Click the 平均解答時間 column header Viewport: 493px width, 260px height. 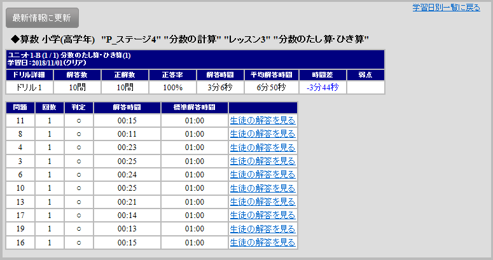coord(272,75)
